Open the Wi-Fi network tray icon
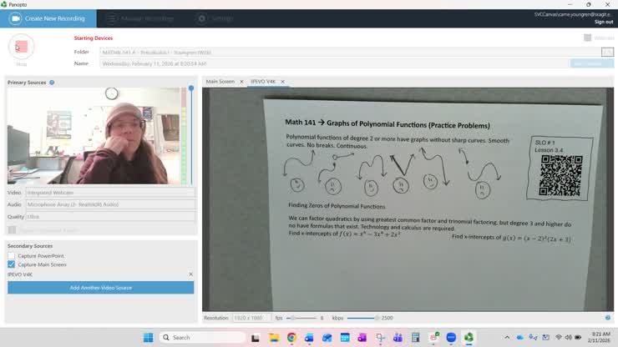 click(x=559, y=338)
